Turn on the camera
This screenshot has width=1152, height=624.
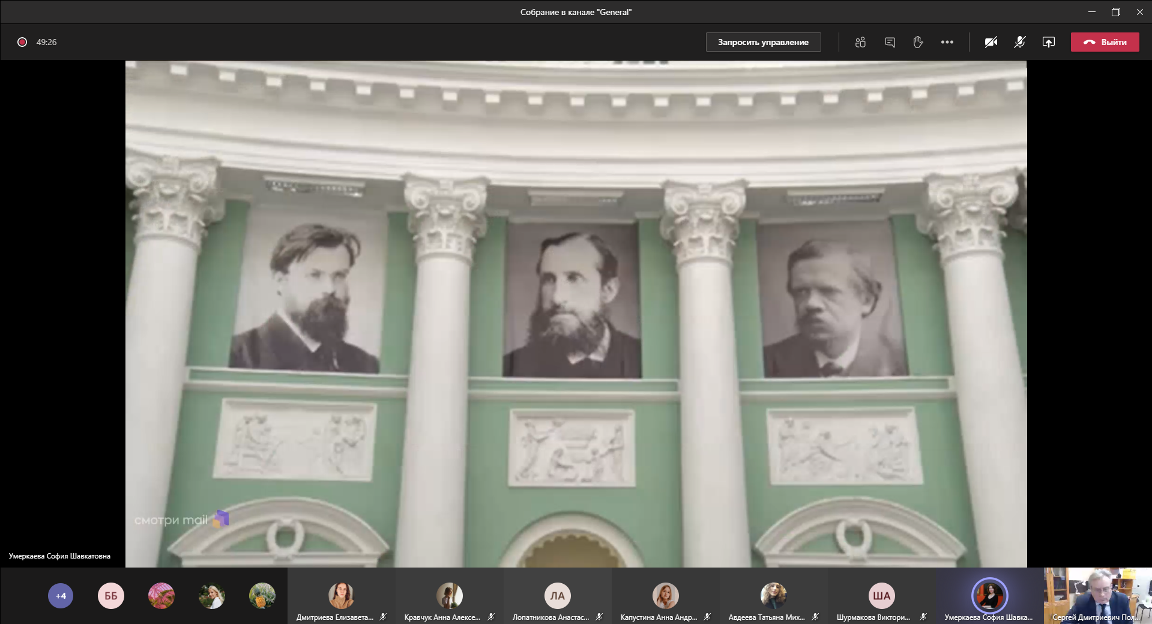991,42
